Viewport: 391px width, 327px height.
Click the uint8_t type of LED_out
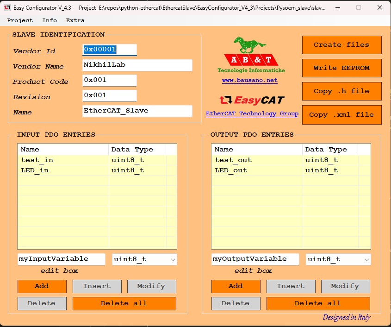[x=322, y=170]
